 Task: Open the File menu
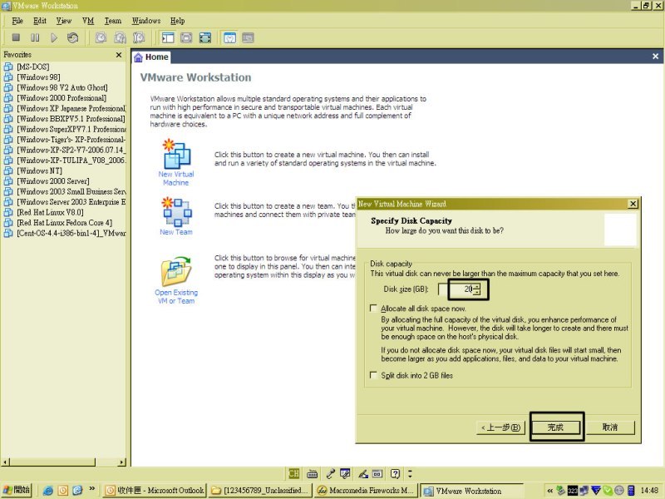click(x=17, y=20)
